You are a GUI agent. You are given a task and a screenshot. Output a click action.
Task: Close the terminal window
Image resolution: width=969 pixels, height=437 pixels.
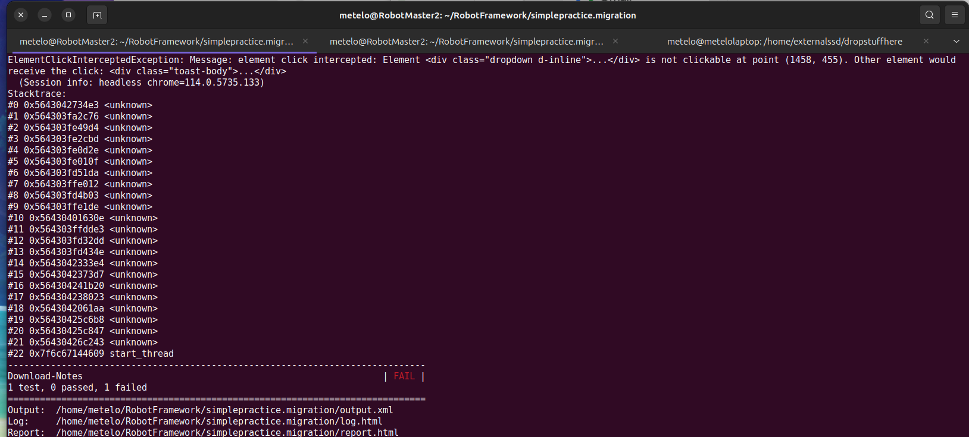(21, 15)
